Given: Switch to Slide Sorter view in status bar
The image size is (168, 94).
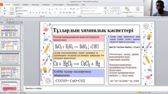Looking at the screenshot, I should (x=141, y=93).
